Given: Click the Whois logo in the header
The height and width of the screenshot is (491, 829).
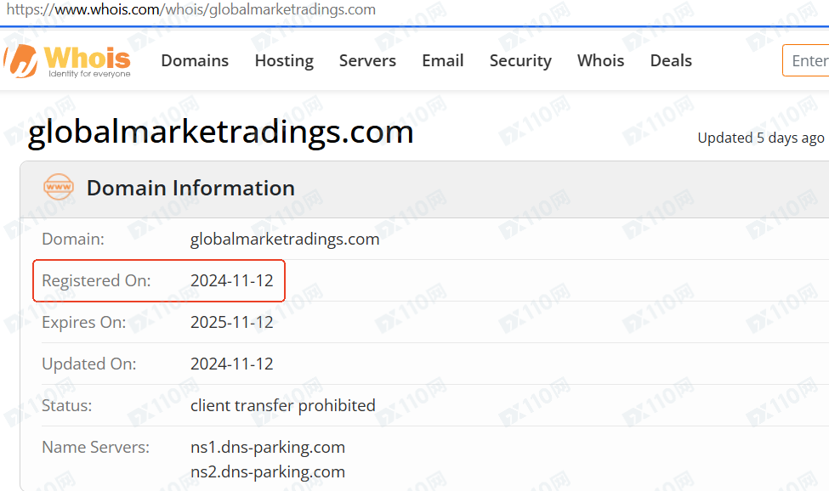Looking at the screenshot, I should point(68,60).
